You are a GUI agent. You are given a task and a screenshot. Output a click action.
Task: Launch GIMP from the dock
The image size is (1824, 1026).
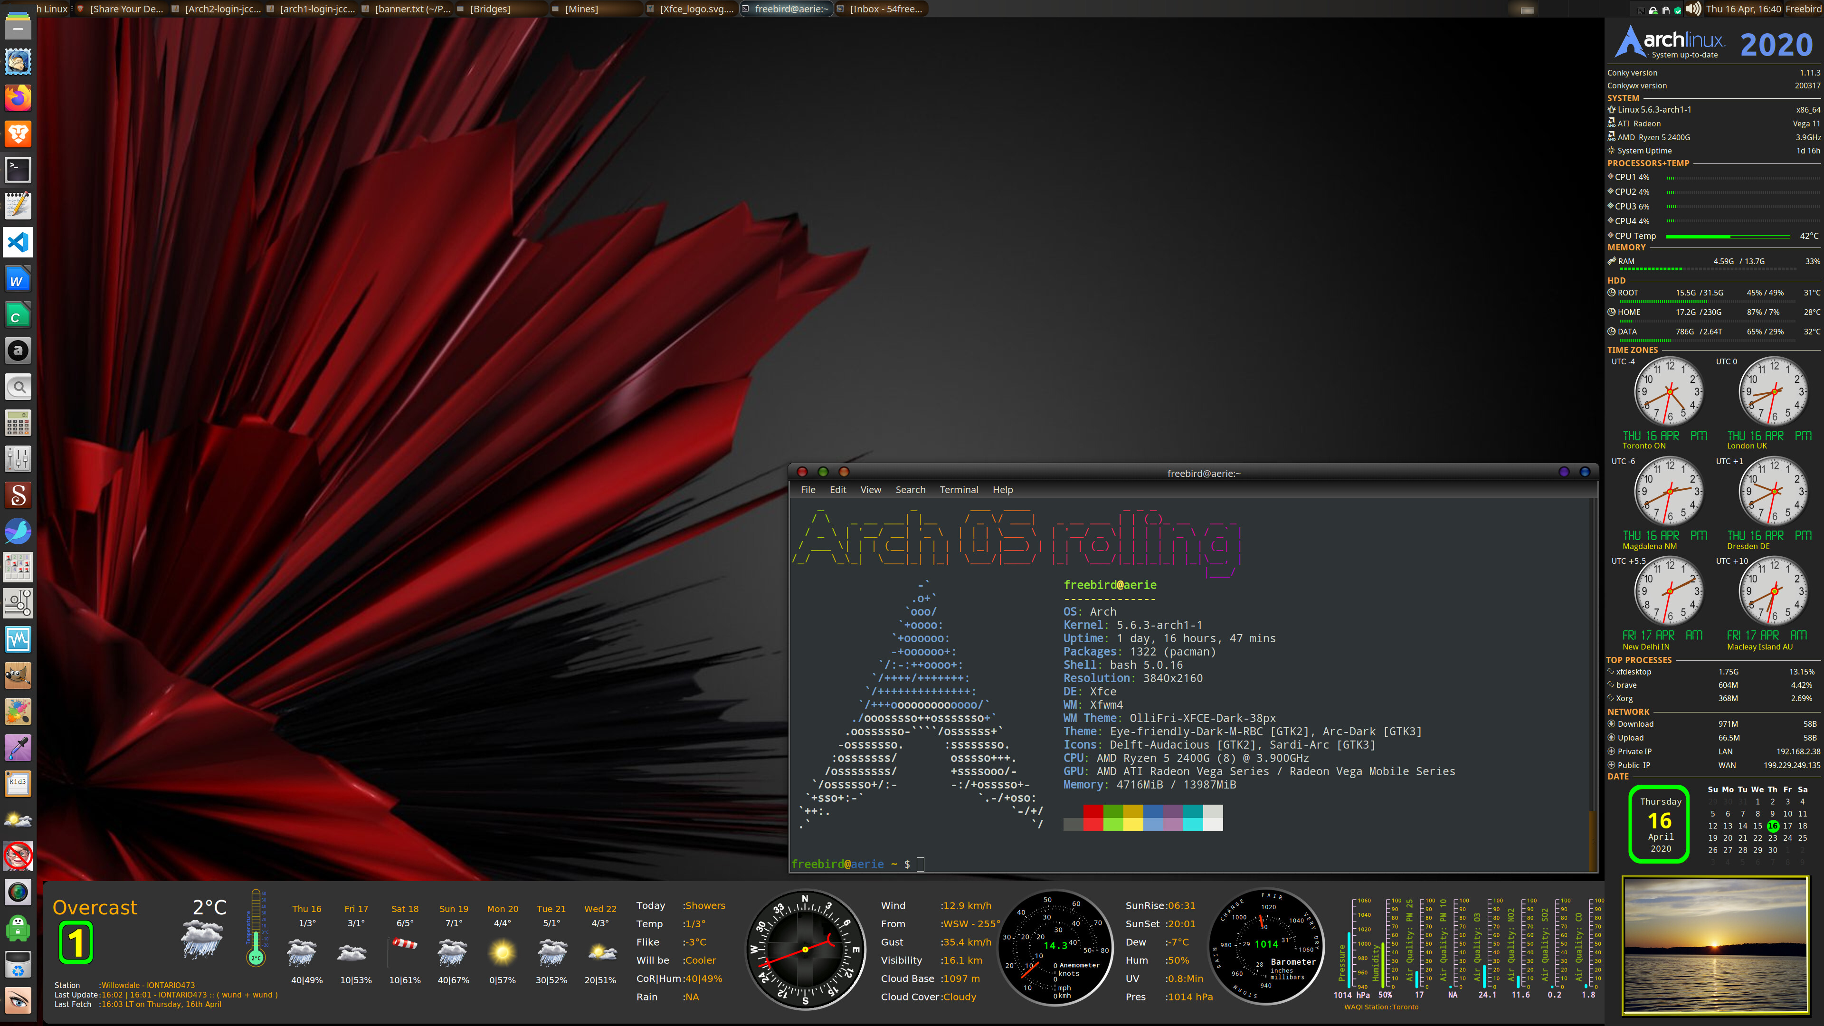click(x=18, y=675)
